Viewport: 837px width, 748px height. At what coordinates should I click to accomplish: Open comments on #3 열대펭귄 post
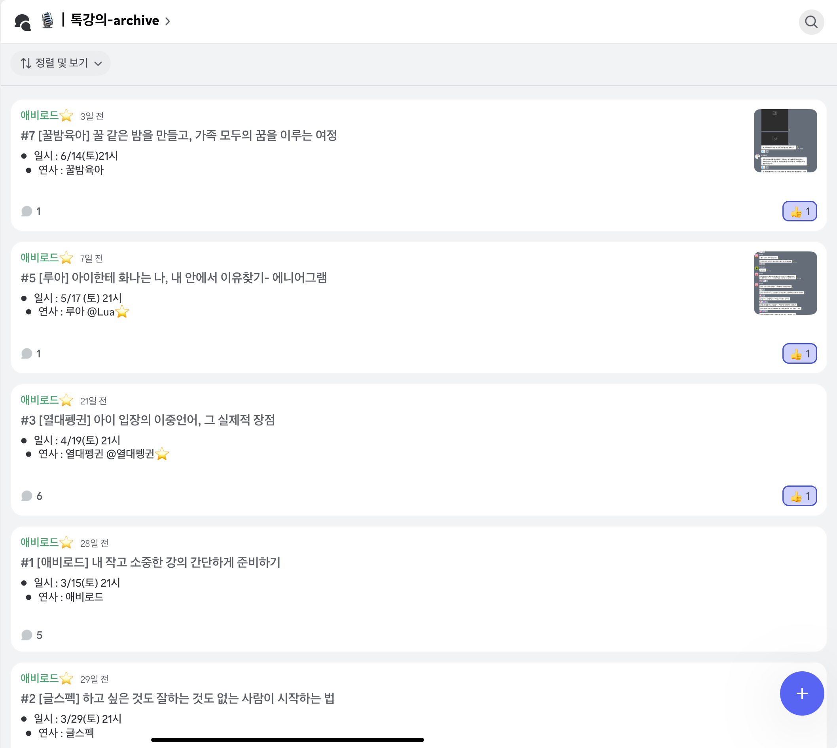tap(31, 496)
